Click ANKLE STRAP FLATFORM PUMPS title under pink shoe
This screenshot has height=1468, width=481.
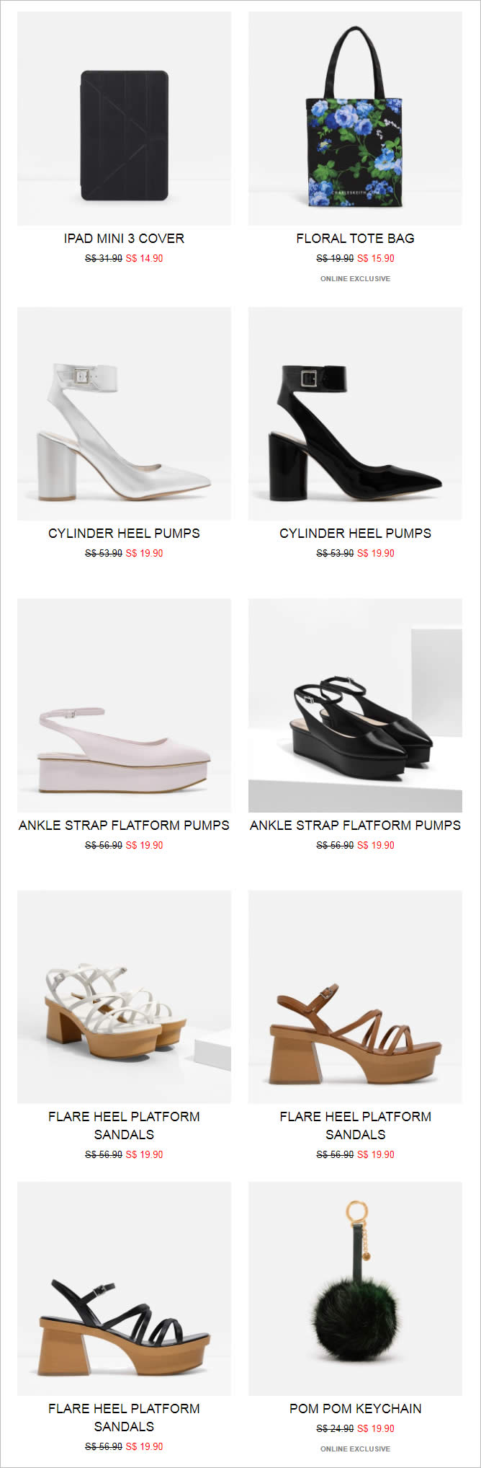point(124,826)
